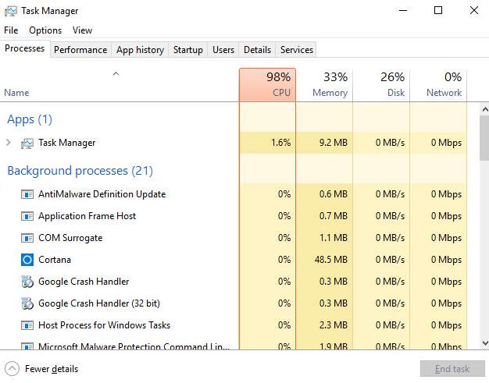Image resolution: width=489 pixels, height=383 pixels.
Task: Click the Application Frame Host process icon
Action: pyautogui.click(x=27, y=216)
